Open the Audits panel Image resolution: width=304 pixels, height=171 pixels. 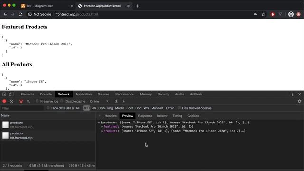(x=180, y=94)
